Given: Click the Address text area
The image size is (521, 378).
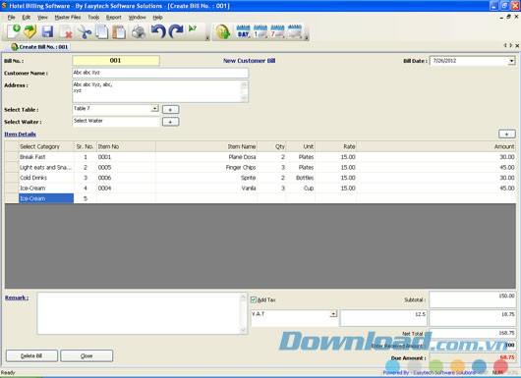Looking at the screenshot, I should 160,91.
